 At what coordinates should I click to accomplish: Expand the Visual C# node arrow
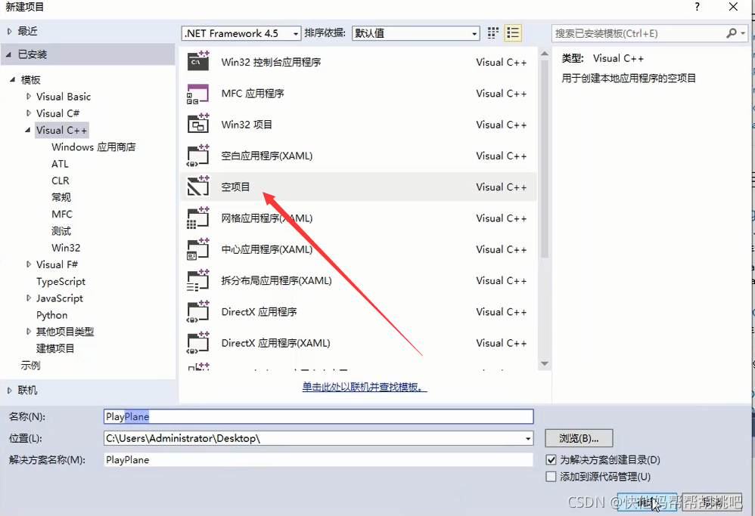coord(29,113)
